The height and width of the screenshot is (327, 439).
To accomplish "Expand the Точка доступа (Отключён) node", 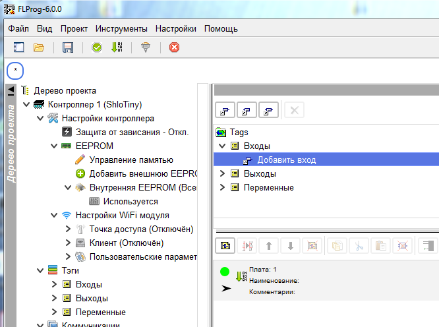I will [x=68, y=229].
